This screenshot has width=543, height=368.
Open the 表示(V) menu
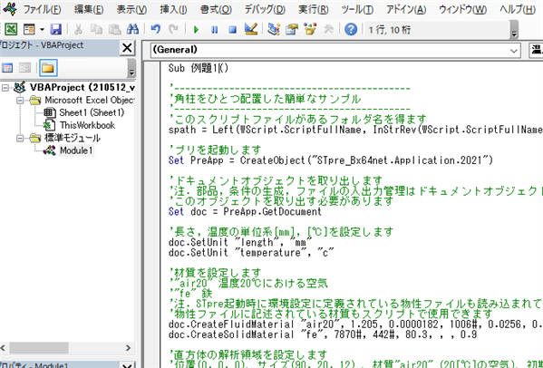pyautogui.click(x=131, y=9)
